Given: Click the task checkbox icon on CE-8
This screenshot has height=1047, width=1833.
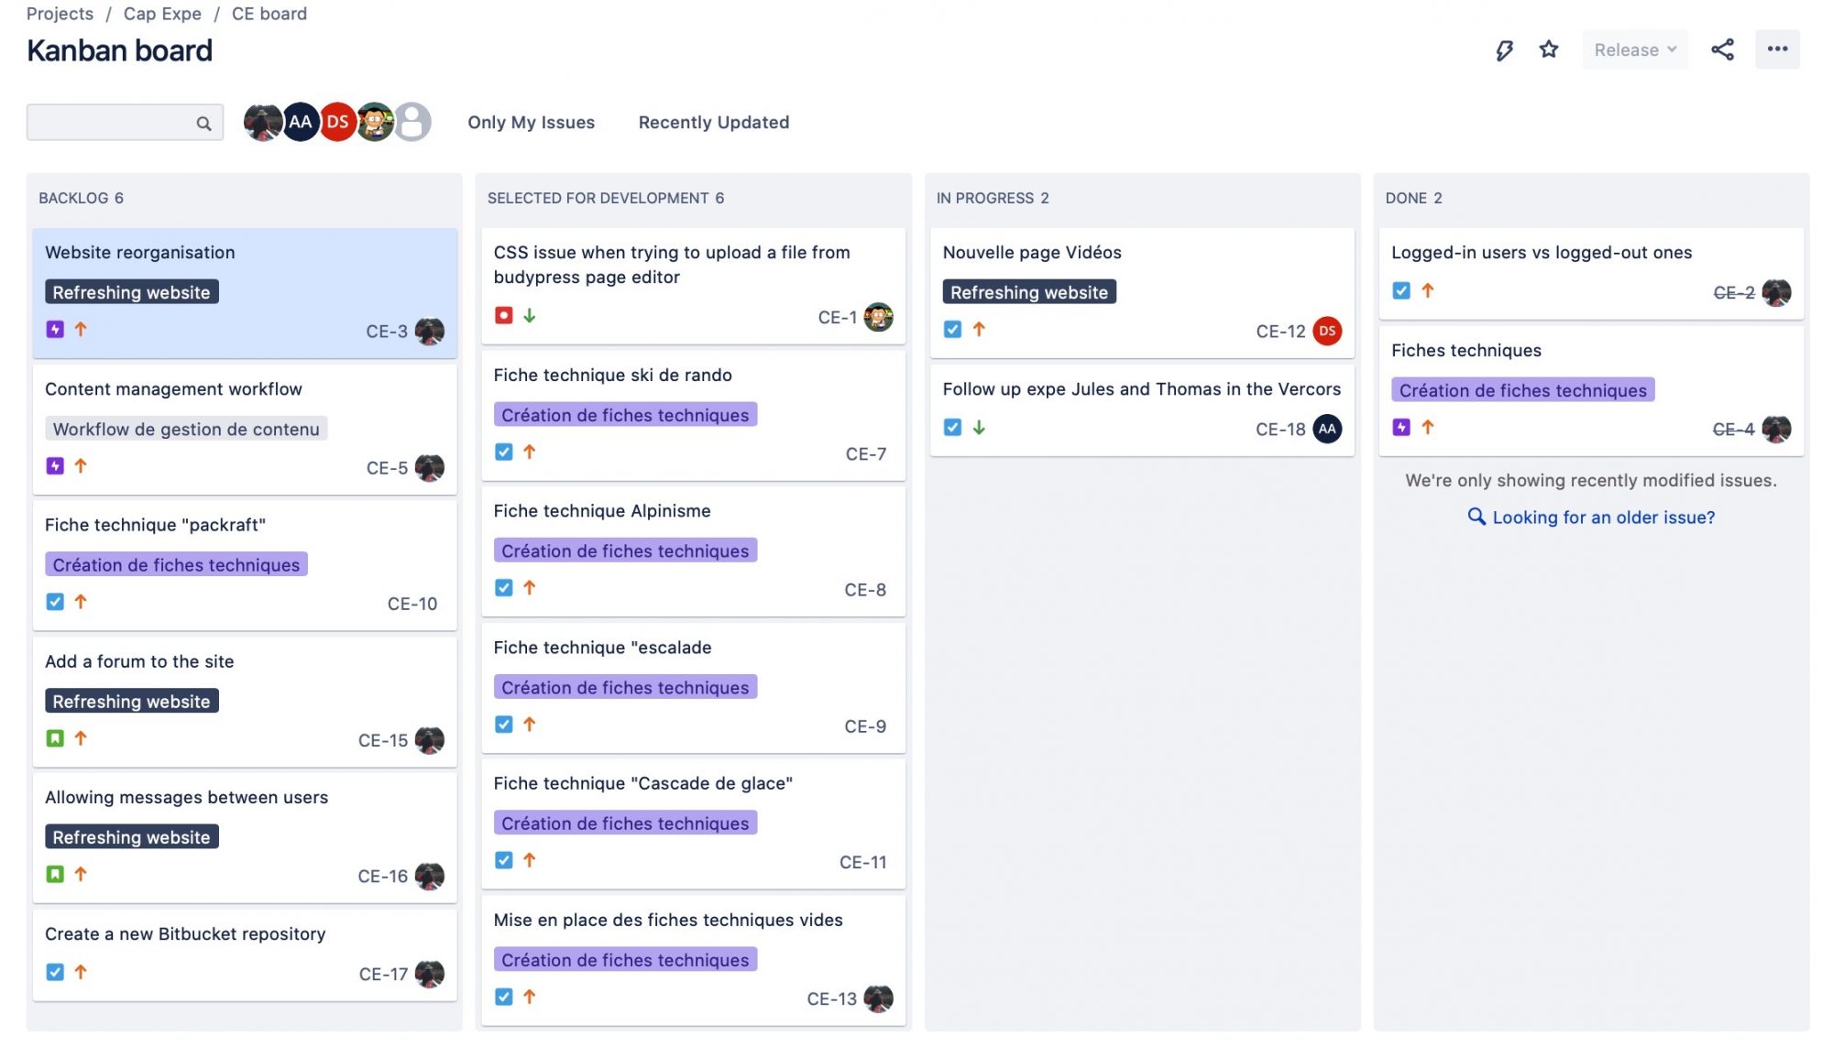Looking at the screenshot, I should 503,587.
